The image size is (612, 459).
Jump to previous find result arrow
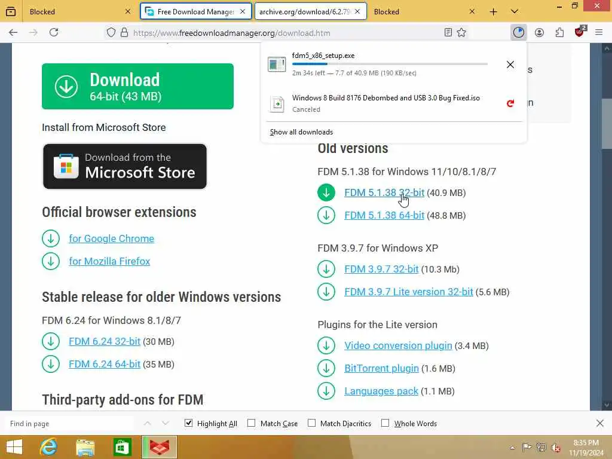pos(147,423)
